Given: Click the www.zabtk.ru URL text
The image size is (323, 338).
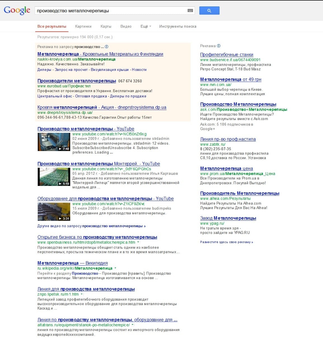Looking at the screenshot, I should [213, 144].
